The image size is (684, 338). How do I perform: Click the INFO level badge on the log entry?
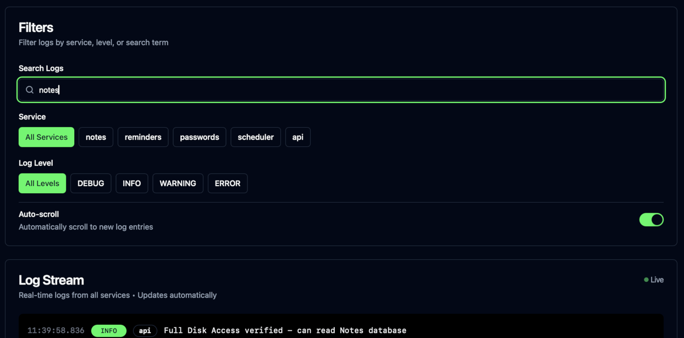coord(108,330)
